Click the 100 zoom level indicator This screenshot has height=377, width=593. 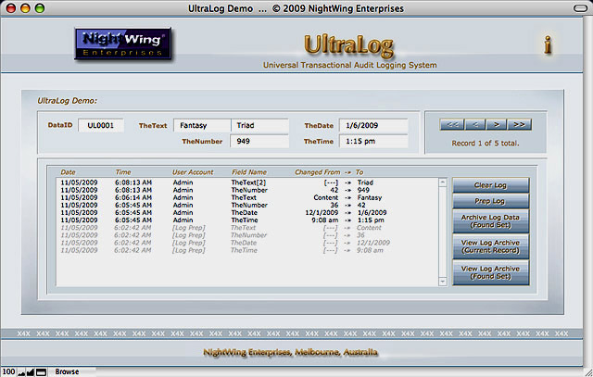click(8, 372)
